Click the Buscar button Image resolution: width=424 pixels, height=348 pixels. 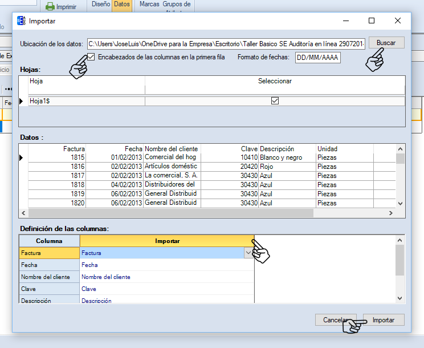click(x=386, y=43)
